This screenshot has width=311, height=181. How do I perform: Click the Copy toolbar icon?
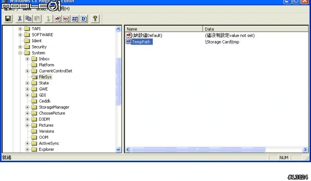pyautogui.click(x=28, y=19)
